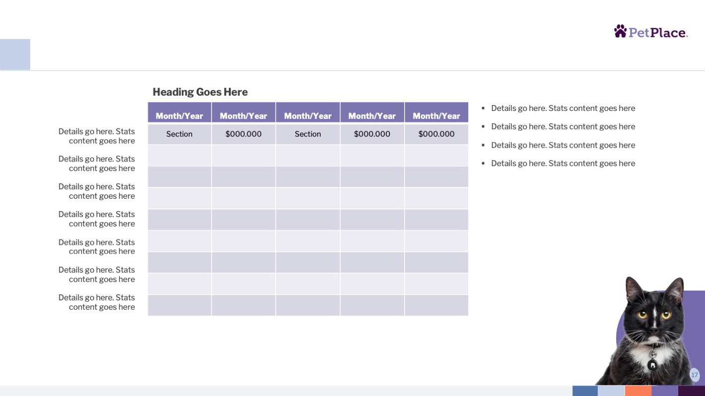Select the bottom row label left of the table
Image resolution: width=705 pixels, height=396 pixels.
tap(97, 302)
